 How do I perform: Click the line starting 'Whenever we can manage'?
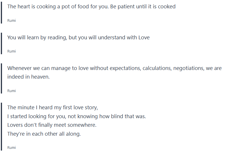(114, 68)
